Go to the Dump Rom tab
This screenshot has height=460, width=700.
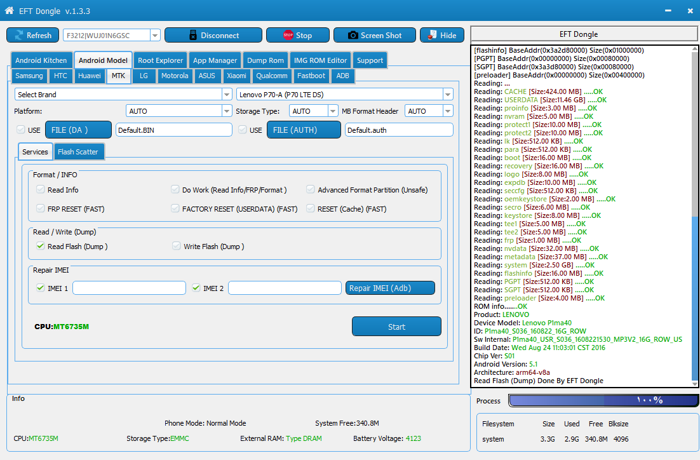265,60
